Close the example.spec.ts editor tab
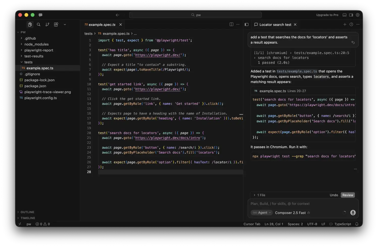The width and height of the screenshot is (378, 247). click(120, 24)
